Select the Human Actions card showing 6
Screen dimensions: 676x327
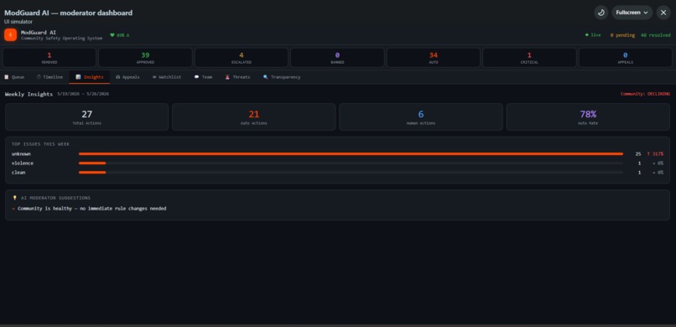[x=421, y=117]
